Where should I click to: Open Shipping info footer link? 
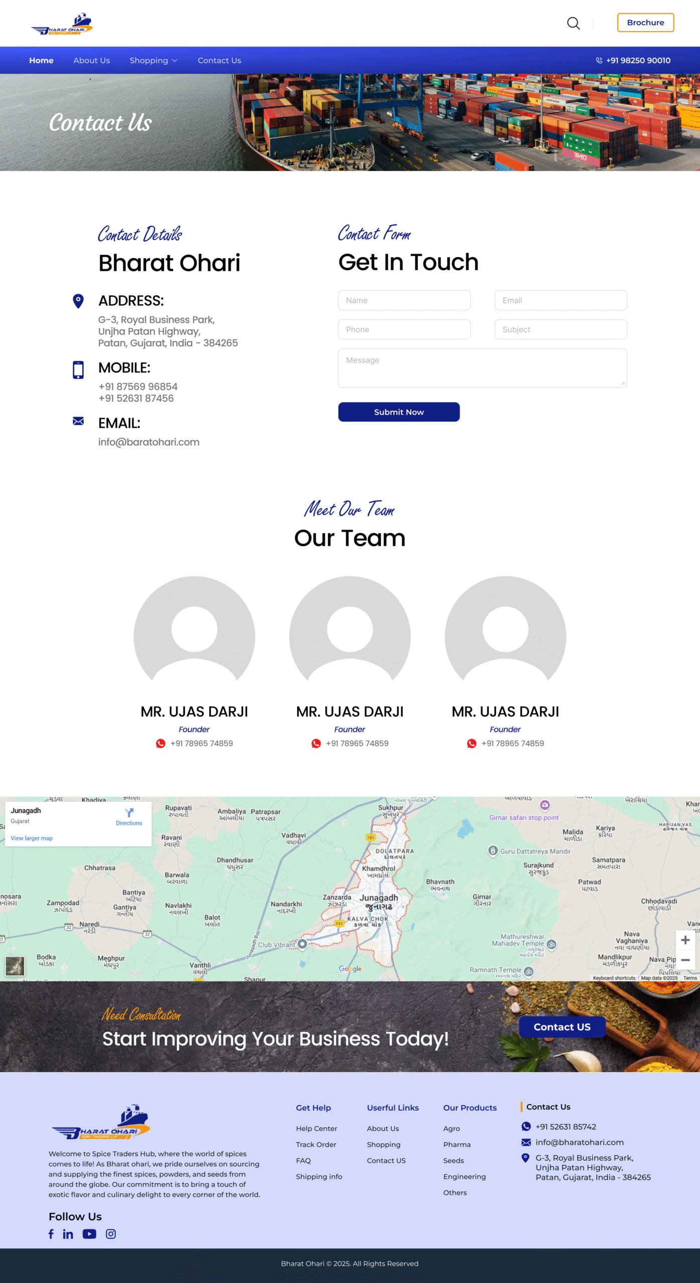click(x=319, y=1176)
